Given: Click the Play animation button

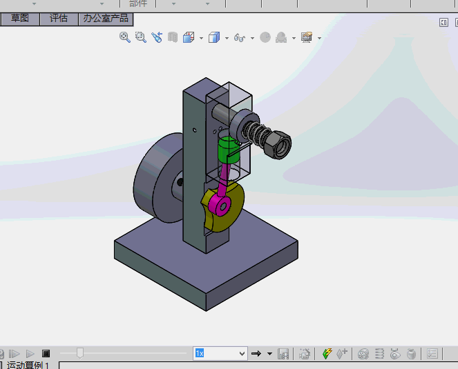Looking at the screenshot, I should pos(30,354).
